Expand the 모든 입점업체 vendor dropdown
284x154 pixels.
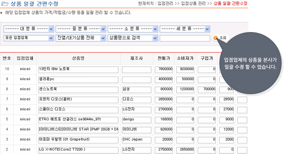coord(29,38)
